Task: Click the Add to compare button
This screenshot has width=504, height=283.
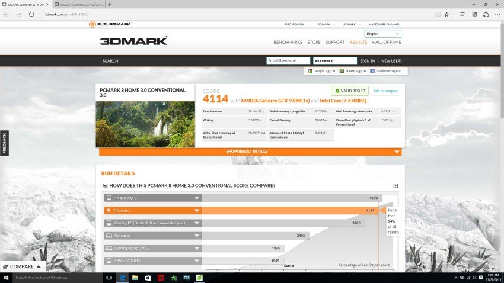Action: pos(385,91)
